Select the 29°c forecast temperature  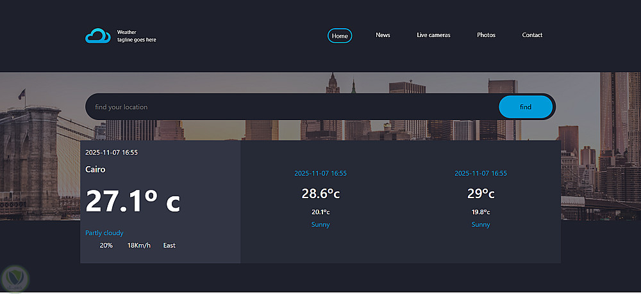481,194
